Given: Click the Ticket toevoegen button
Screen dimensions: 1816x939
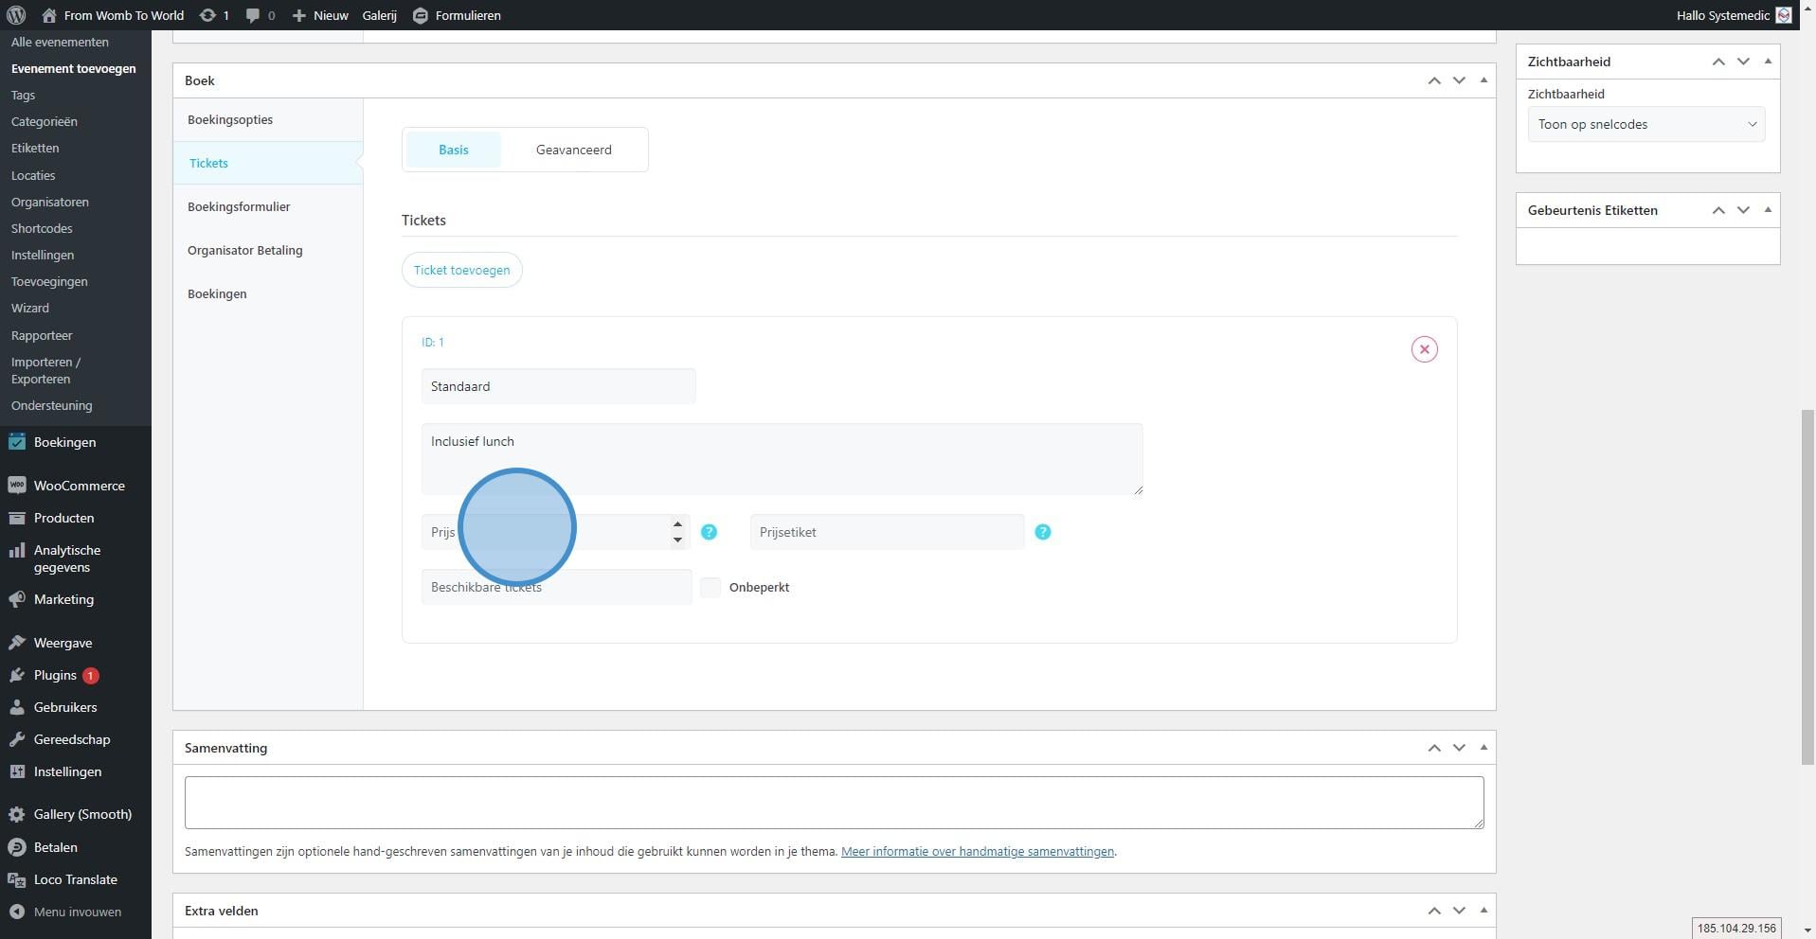Looking at the screenshot, I should point(461,270).
